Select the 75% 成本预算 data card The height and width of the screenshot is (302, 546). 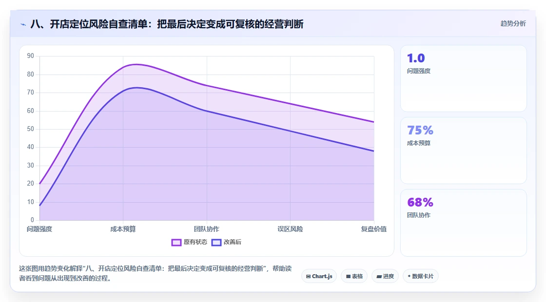pos(464,151)
